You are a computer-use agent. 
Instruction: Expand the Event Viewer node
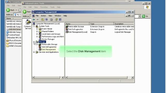[x=37, y=29]
